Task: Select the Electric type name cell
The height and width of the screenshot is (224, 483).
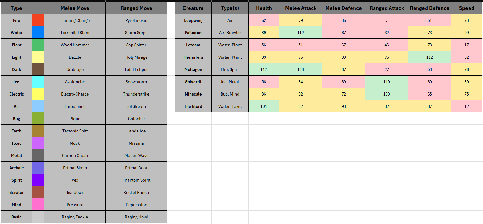Action: pos(16,94)
